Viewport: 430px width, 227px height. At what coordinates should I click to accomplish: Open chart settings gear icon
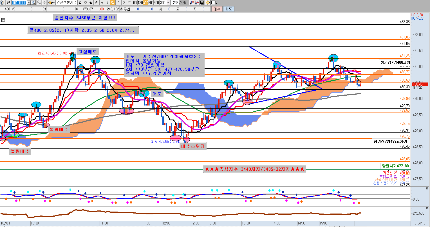click(207, 3)
